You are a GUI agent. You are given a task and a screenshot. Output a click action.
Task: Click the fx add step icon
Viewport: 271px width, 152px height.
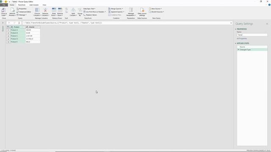(19, 23)
